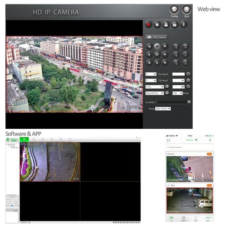The image size is (228, 228).
Task: Open the green preview tab in Seetong
Action: [24, 139]
